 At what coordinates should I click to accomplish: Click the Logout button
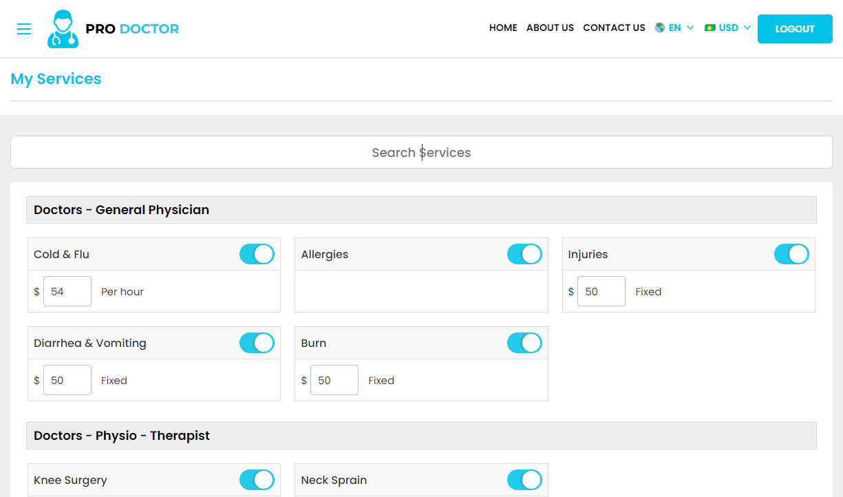tap(795, 29)
